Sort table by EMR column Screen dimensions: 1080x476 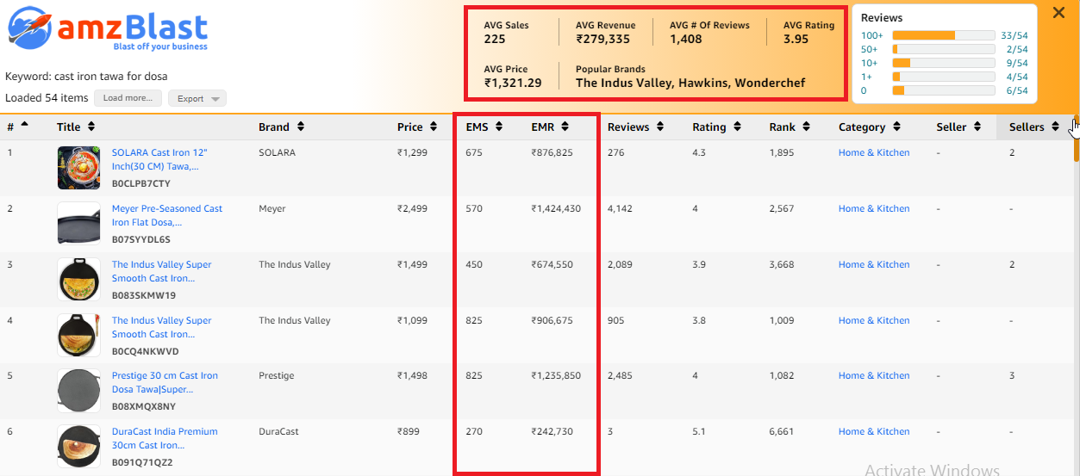pyautogui.click(x=565, y=127)
